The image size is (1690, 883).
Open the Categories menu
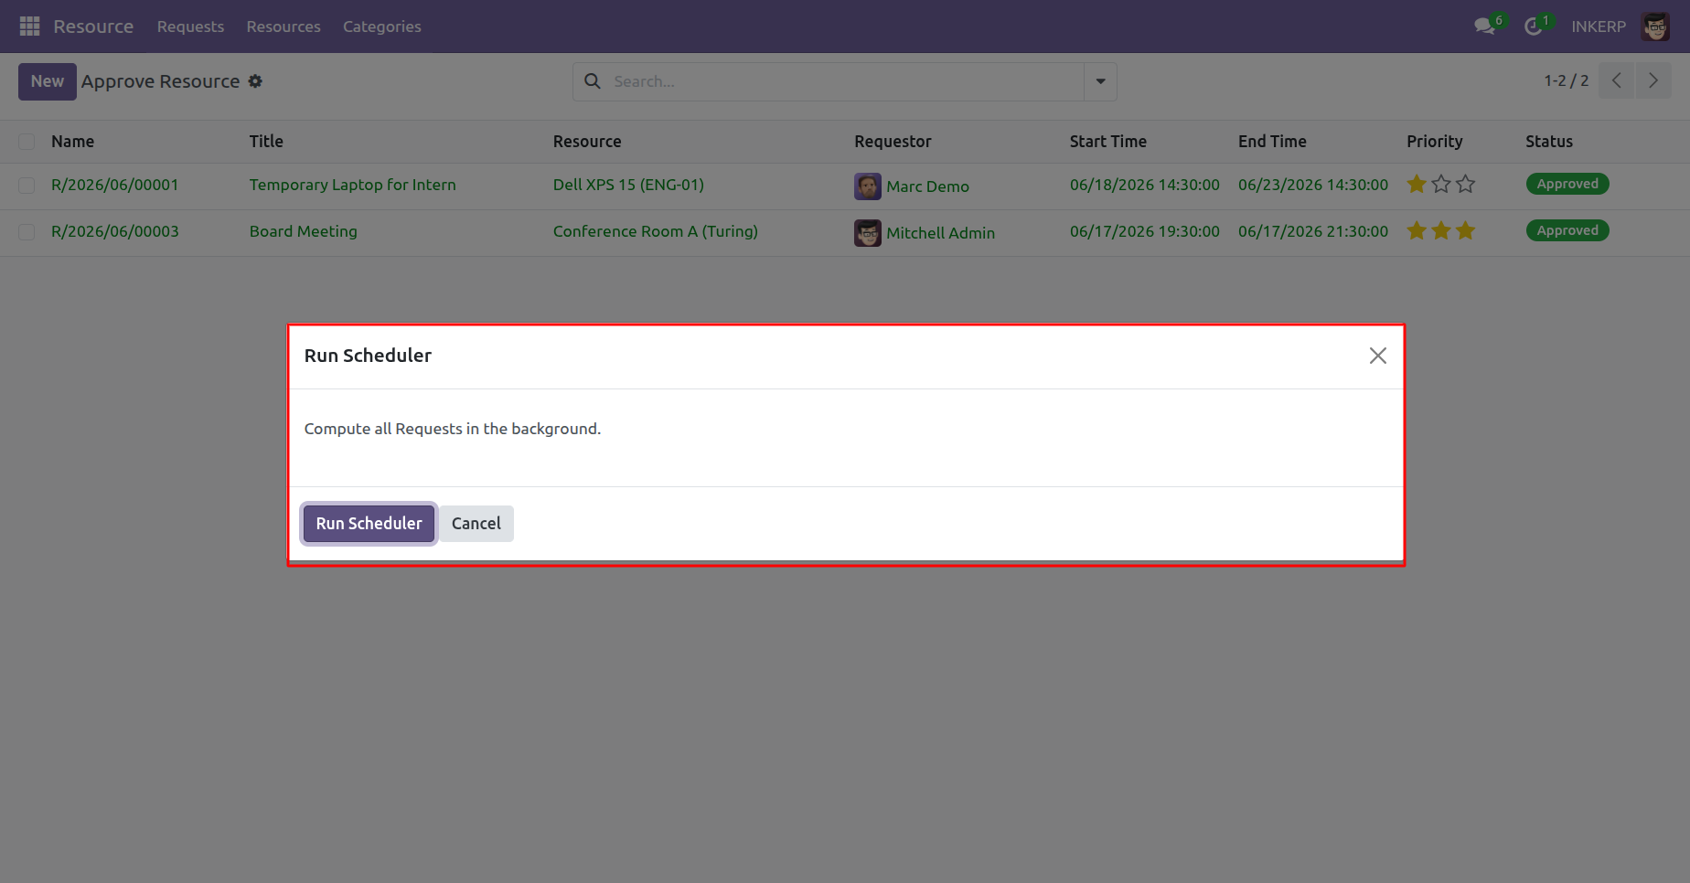[x=382, y=27]
